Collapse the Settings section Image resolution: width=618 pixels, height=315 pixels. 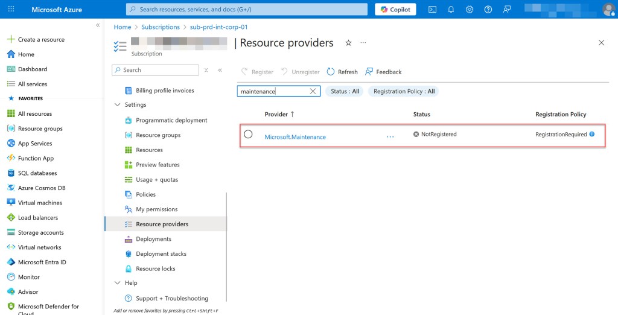click(x=118, y=104)
